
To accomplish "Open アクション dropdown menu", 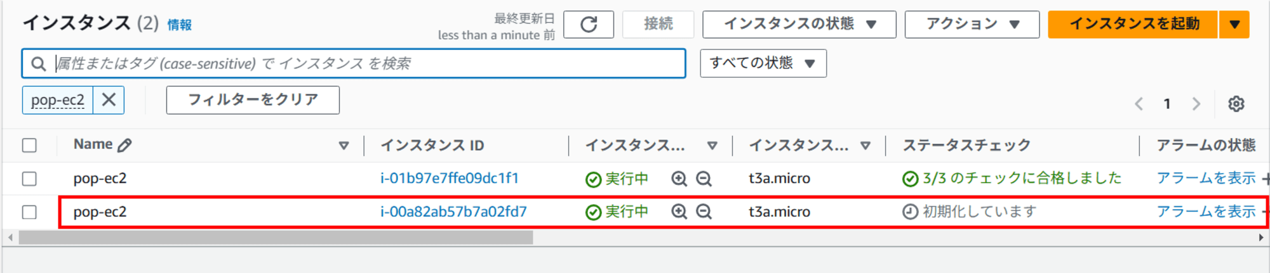I will (972, 25).
